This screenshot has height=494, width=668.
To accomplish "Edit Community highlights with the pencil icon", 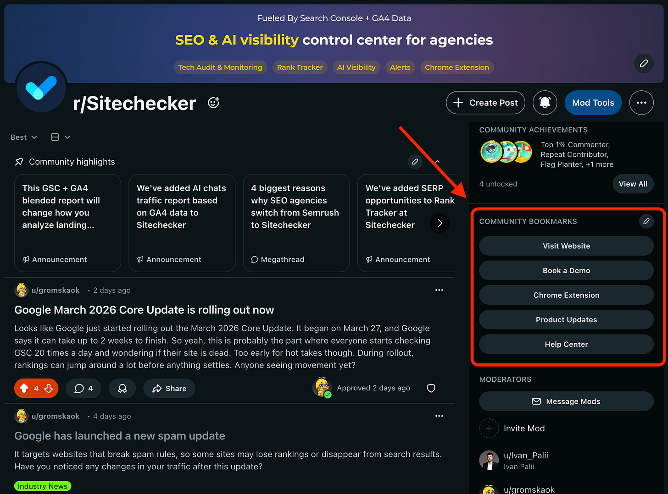I will 415,162.
